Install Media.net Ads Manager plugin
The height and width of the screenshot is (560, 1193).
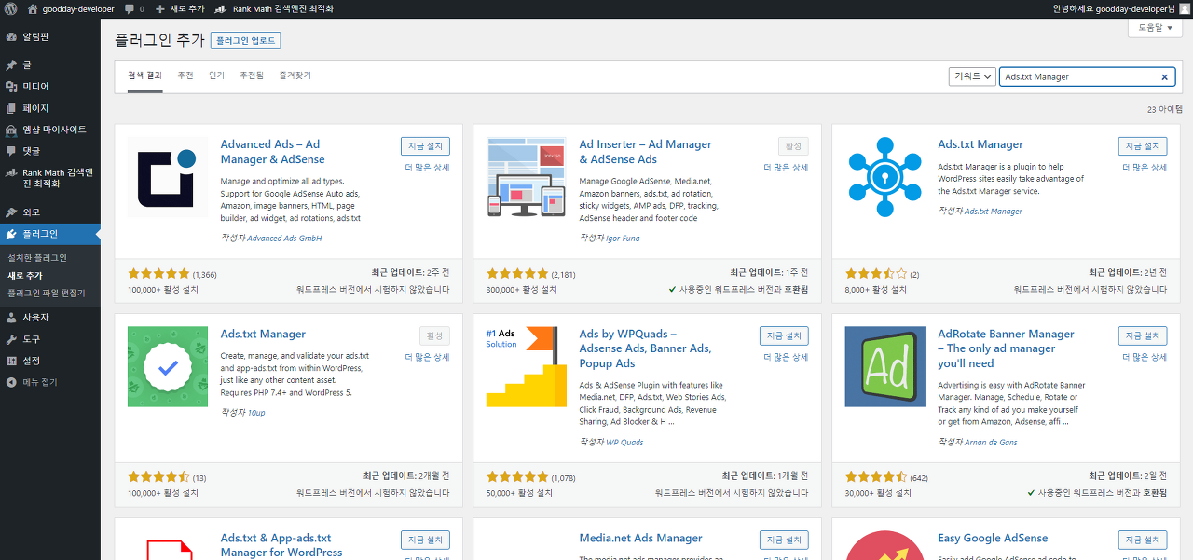tap(784, 540)
